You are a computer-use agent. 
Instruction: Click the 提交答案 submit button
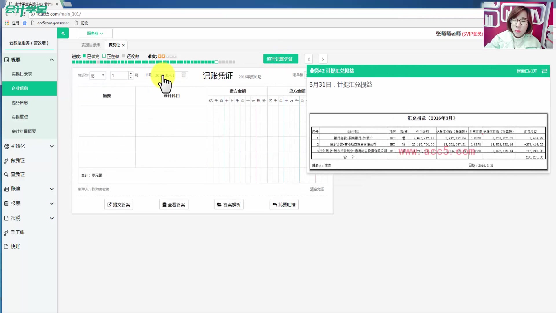click(118, 204)
